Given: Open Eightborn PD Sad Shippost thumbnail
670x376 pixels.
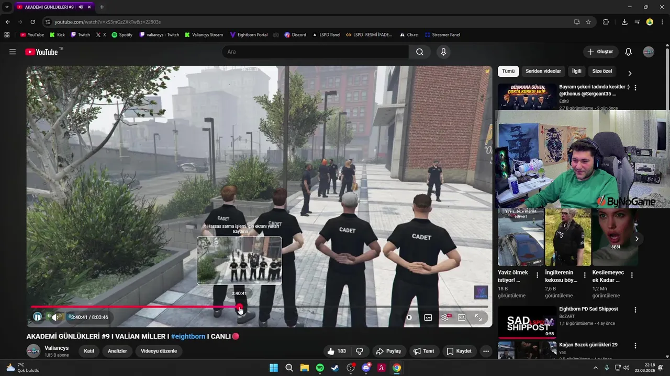Looking at the screenshot, I should [527, 322].
